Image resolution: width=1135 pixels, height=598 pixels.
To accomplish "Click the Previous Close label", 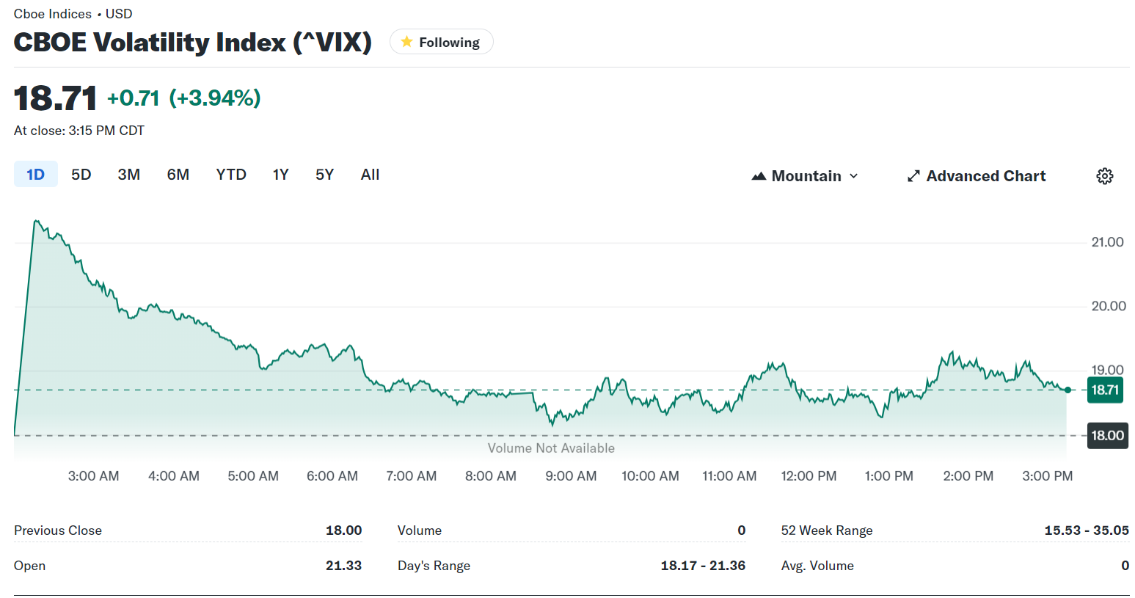I will tap(58, 530).
